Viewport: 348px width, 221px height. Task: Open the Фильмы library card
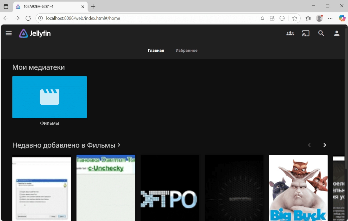coord(49,97)
